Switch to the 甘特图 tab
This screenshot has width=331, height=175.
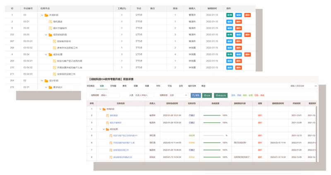pyautogui.click(x=113, y=86)
